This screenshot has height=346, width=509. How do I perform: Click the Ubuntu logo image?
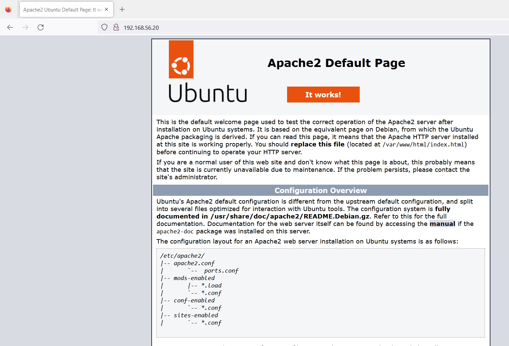point(208,71)
